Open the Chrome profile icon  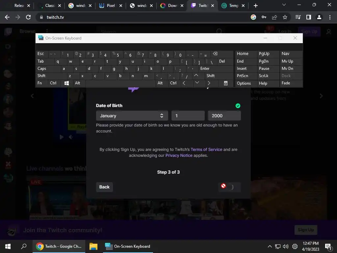click(x=319, y=17)
